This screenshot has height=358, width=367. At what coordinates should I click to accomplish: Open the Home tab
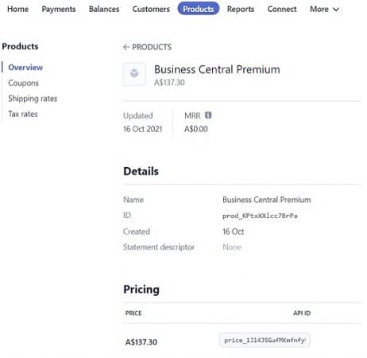[x=17, y=9]
